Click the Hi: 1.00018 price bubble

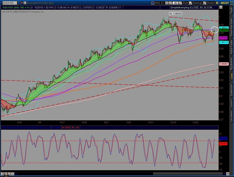coord(175,14)
